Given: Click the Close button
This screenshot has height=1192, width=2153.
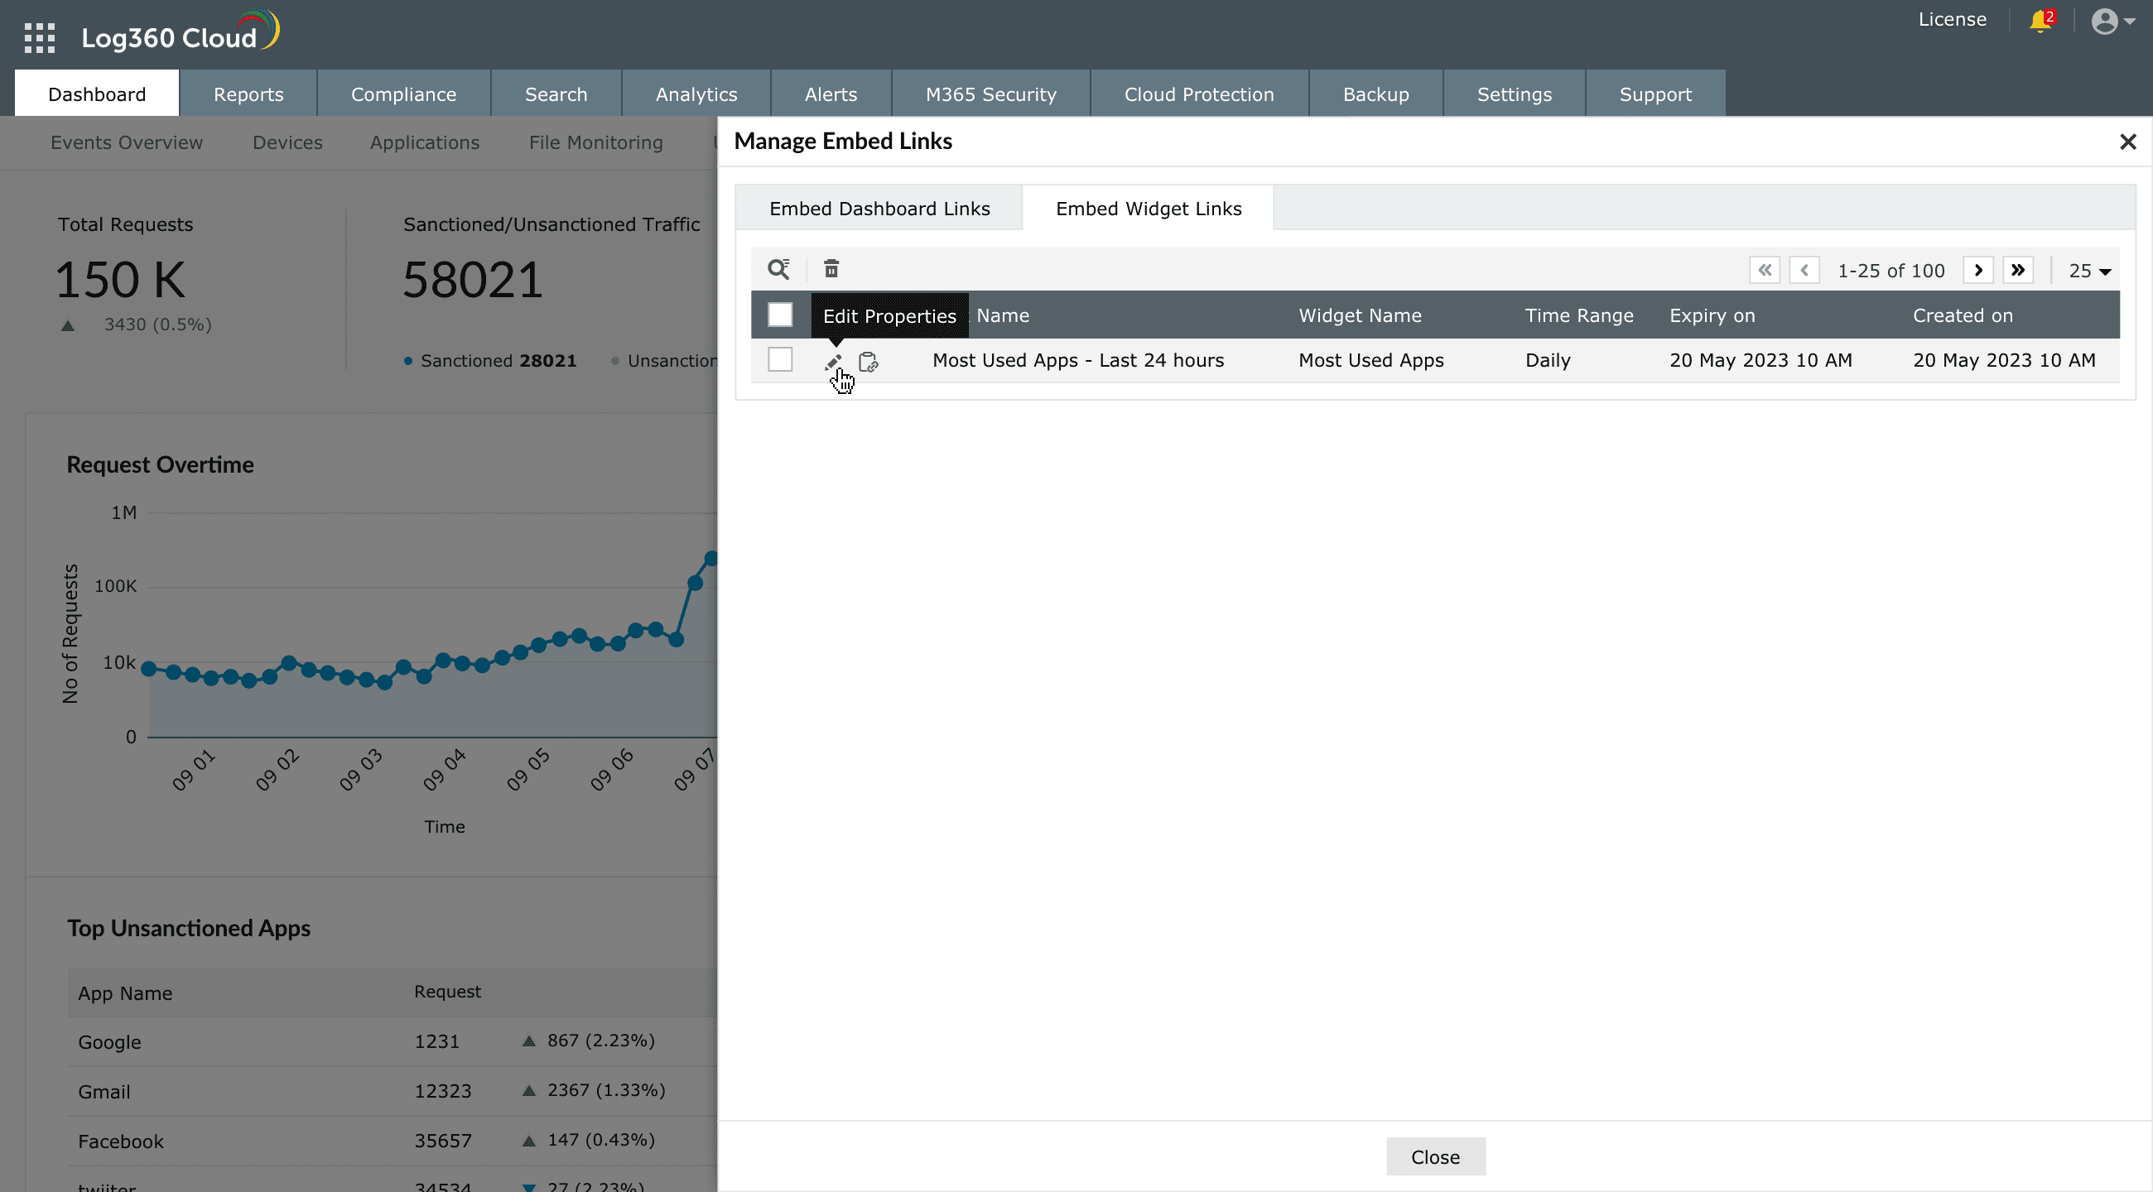Looking at the screenshot, I should (1435, 1157).
